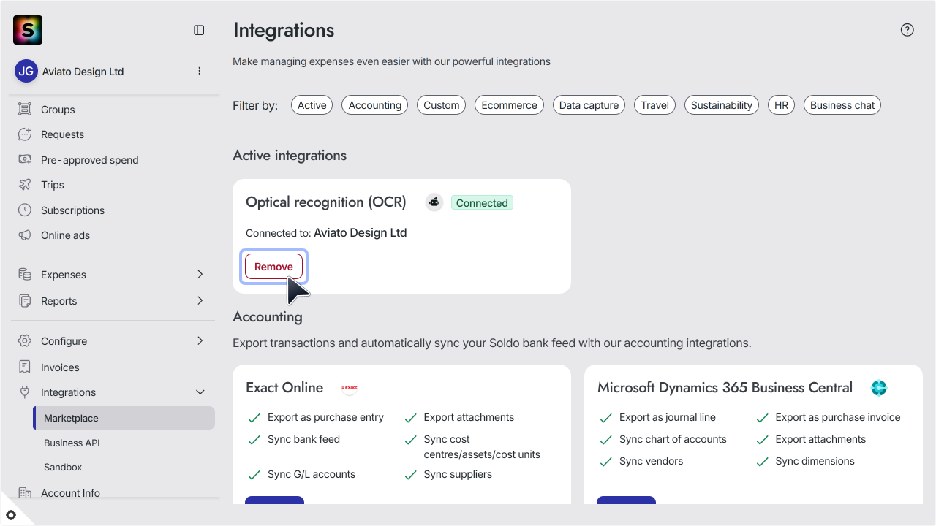The height and width of the screenshot is (526, 936).
Task: Filter integrations by Custom
Action: [442, 105]
